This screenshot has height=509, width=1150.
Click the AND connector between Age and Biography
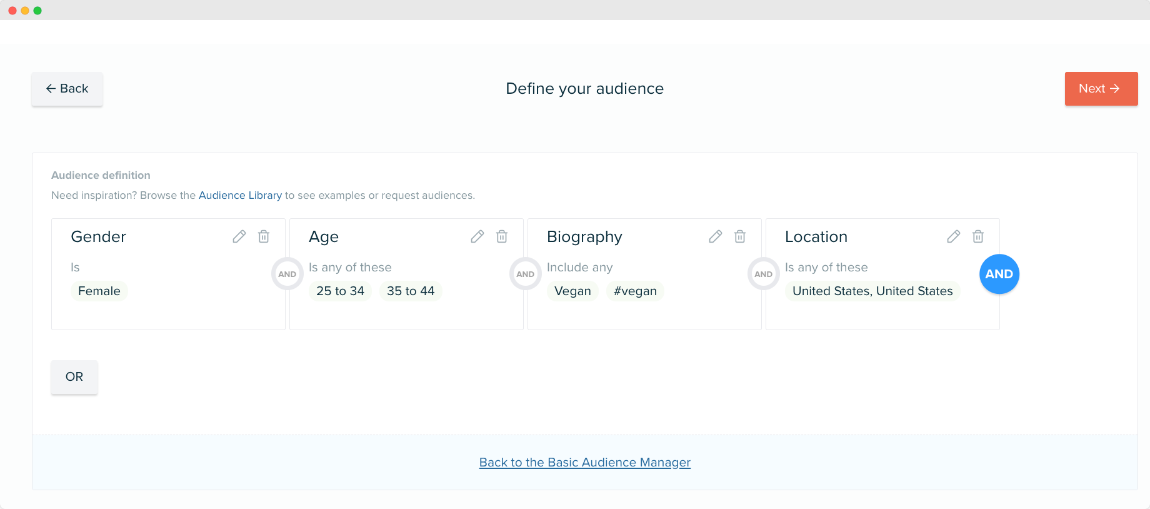coord(526,274)
